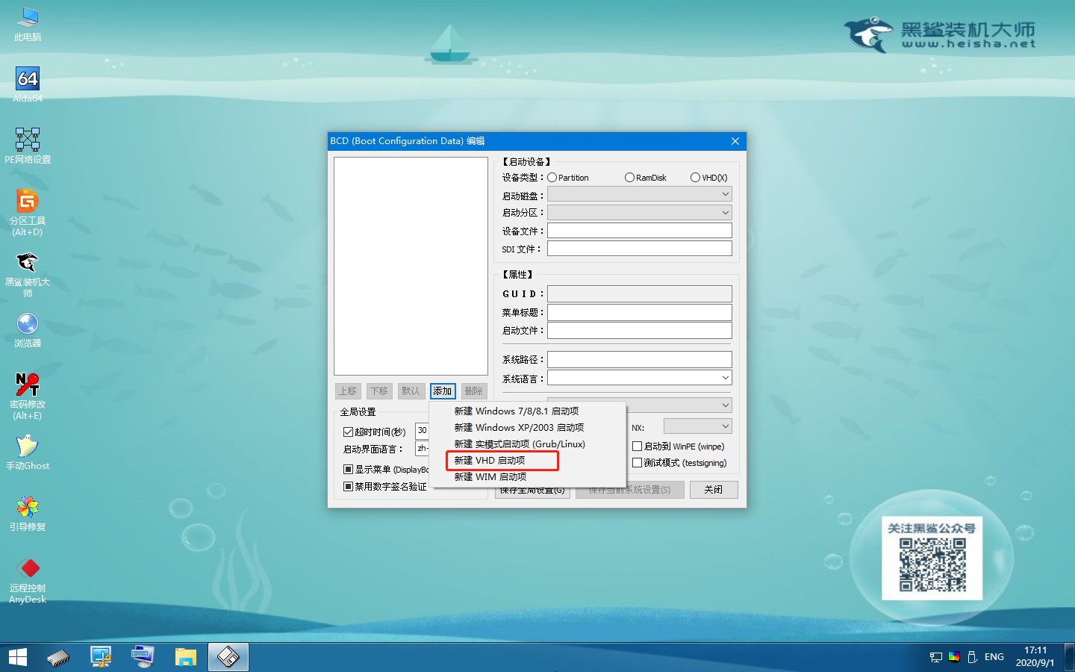This screenshot has height=672, width=1075.
Task: Open 密码修改 (Alt+E) desktop icon
Action: (x=28, y=396)
